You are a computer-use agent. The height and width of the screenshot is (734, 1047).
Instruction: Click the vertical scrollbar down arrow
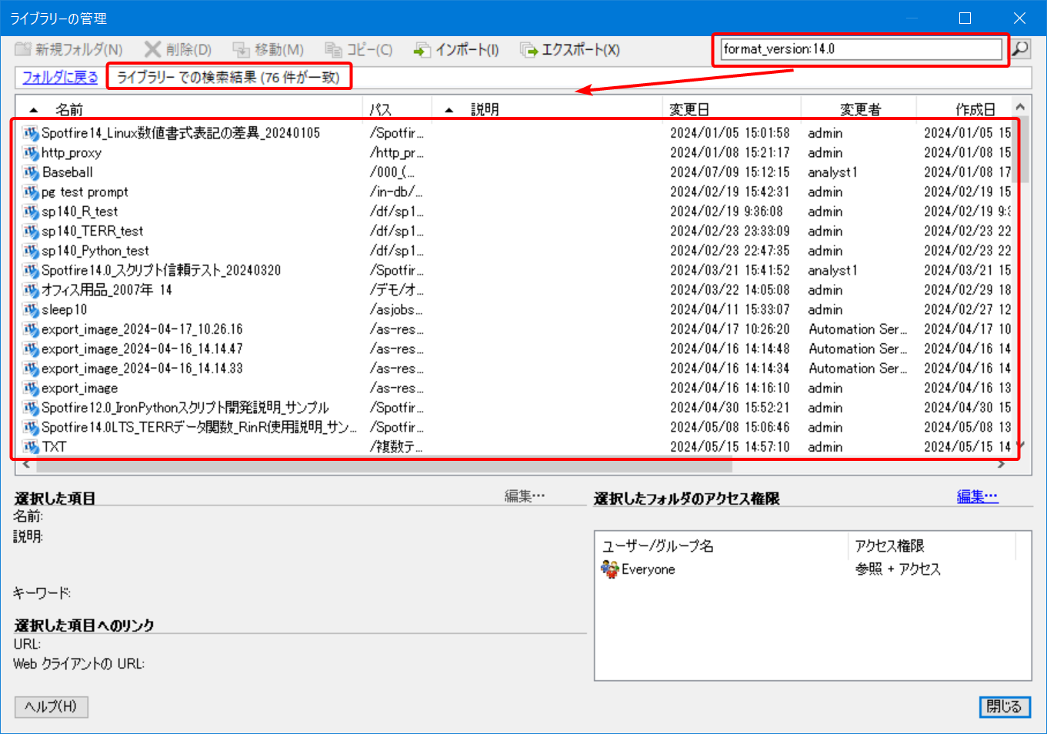click(1020, 445)
